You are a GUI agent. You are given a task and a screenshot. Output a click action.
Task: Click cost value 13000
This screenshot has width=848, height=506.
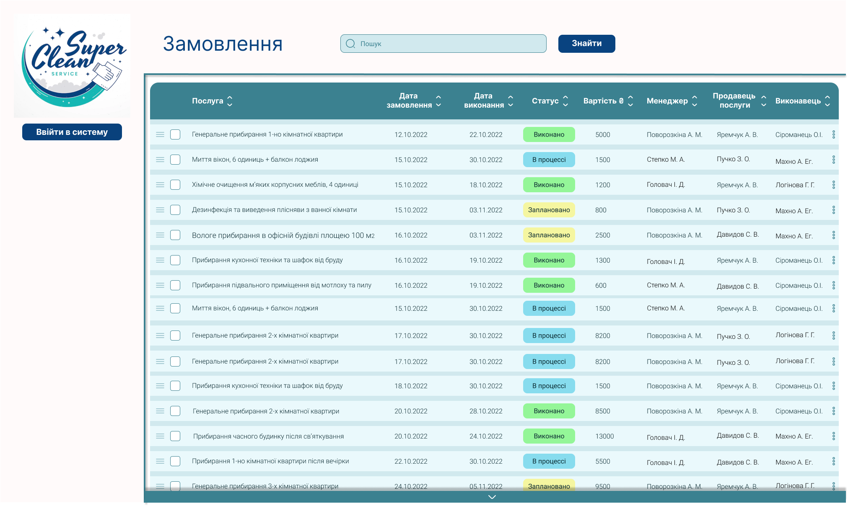pos(604,436)
